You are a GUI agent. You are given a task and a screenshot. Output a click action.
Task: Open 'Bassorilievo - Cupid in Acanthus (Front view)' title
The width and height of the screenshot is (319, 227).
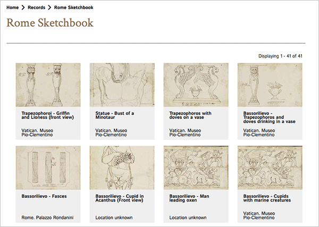[120, 198]
